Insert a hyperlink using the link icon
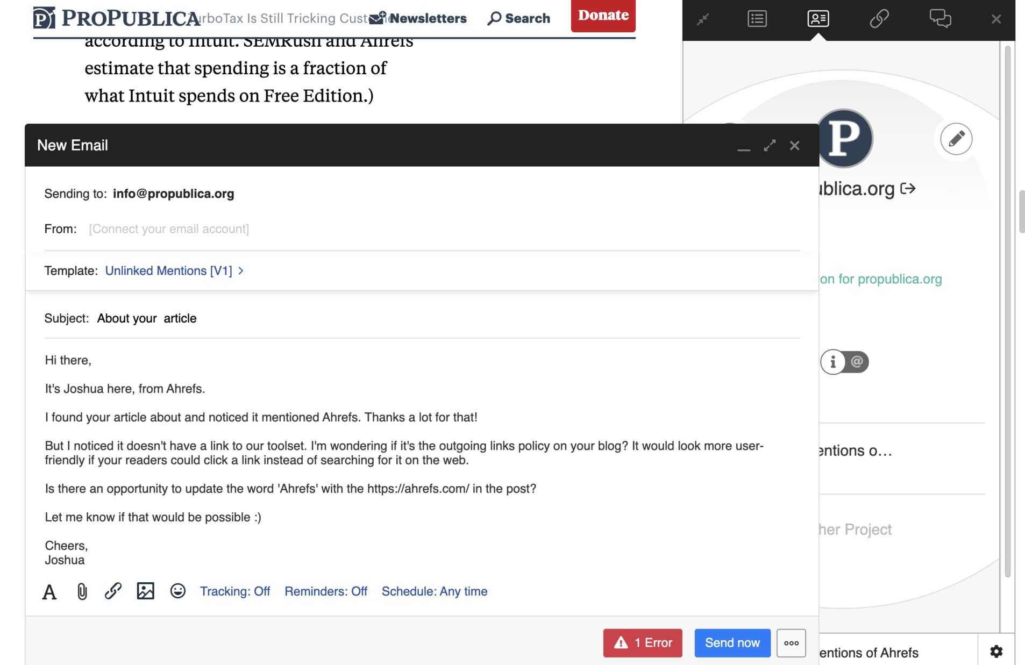The height and width of the screenshot is (665, 1025). click(113, 591)
